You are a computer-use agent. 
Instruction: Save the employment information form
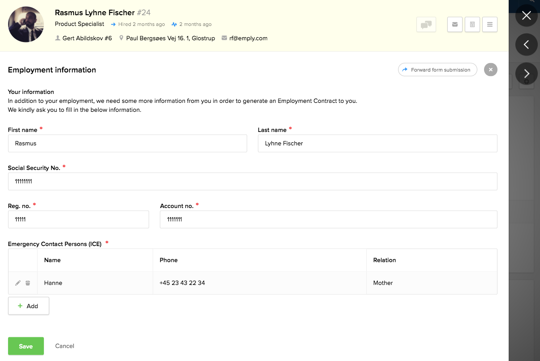point(26,346)
